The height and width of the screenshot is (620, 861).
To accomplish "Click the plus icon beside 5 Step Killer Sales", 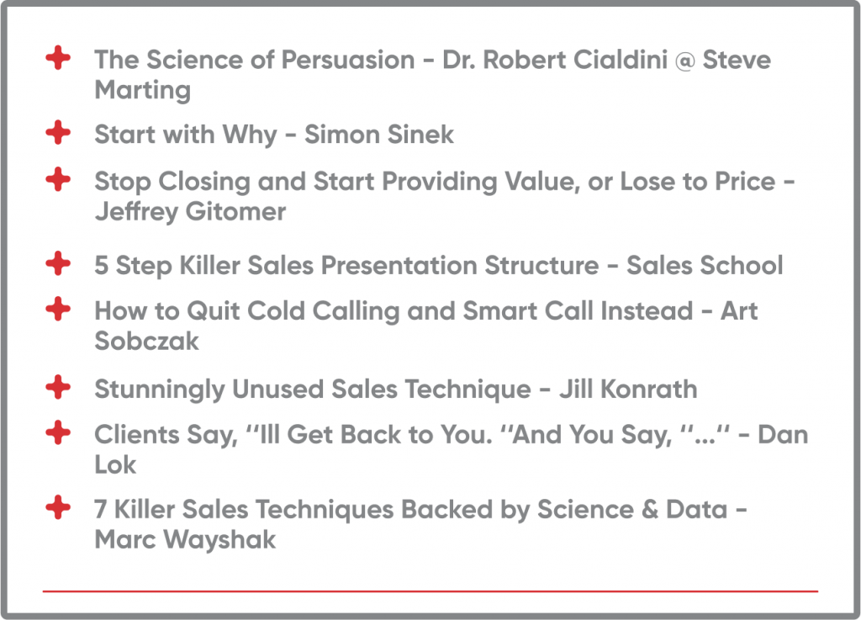I will tap(57, 263).
